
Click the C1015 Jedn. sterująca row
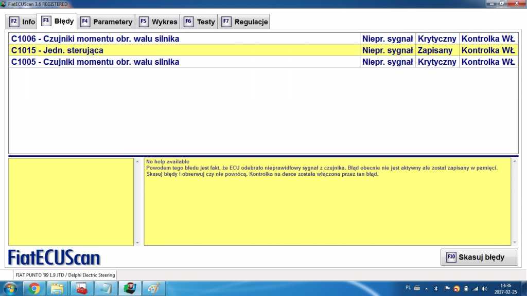[x=184, y=50]
